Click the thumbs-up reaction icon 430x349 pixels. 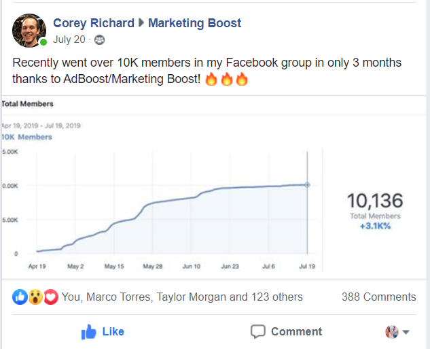pyautogui.click(x=20, y=297)
